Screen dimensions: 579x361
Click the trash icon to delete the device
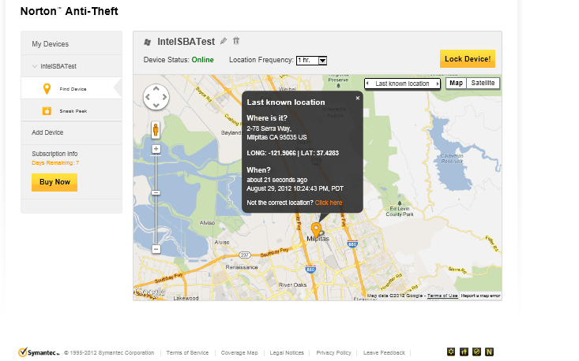tap(236, 41)
